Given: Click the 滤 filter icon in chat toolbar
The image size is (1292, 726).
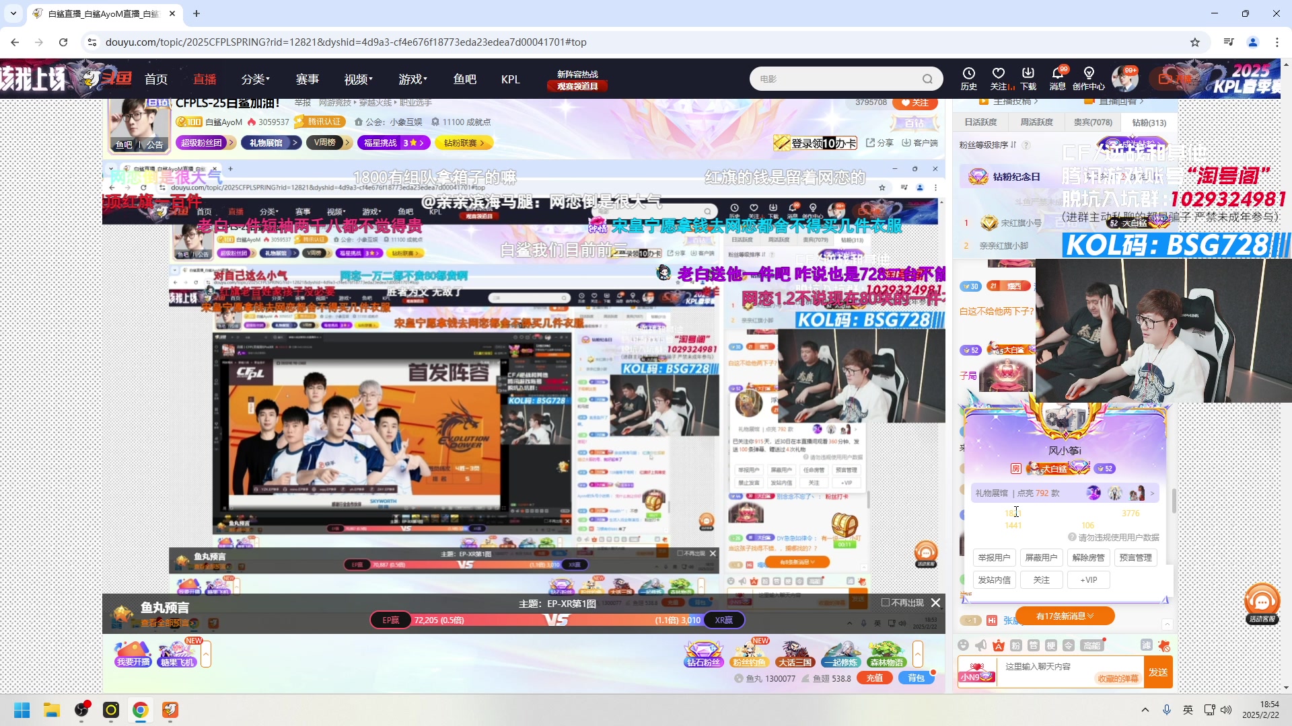Looking at the screenshot, I should (1147, 645).
